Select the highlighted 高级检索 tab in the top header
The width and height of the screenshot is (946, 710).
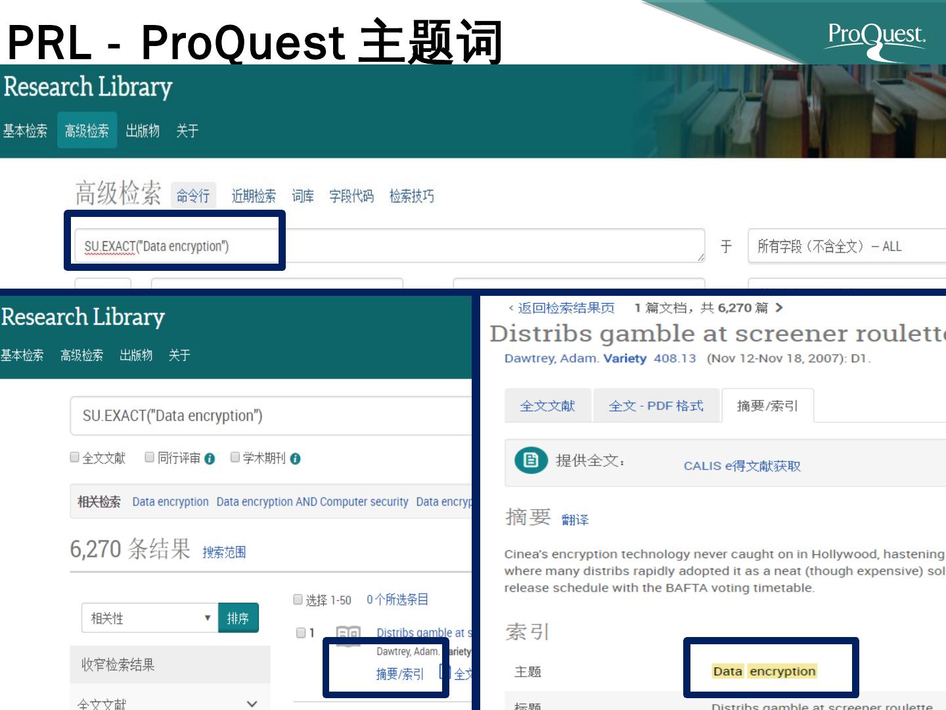coord(87,130)
